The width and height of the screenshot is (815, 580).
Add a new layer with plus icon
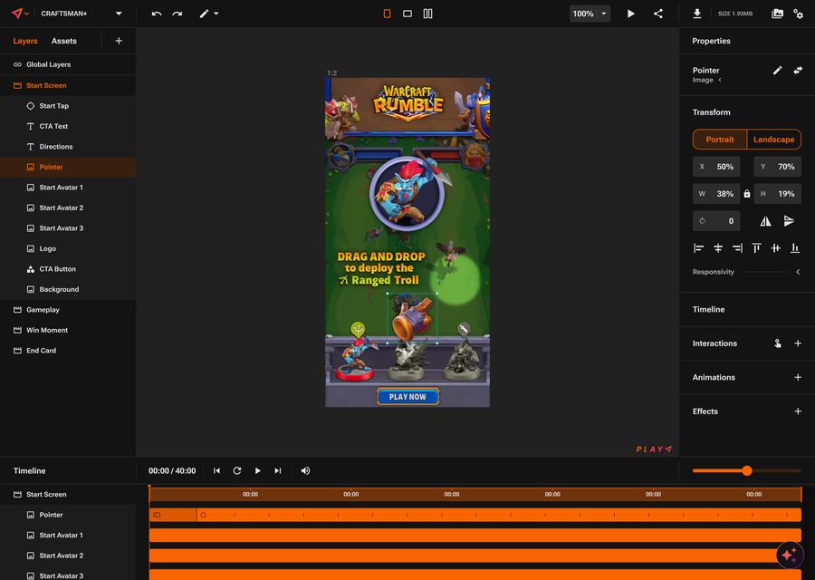pyautogui.click(x=119, y=41)
